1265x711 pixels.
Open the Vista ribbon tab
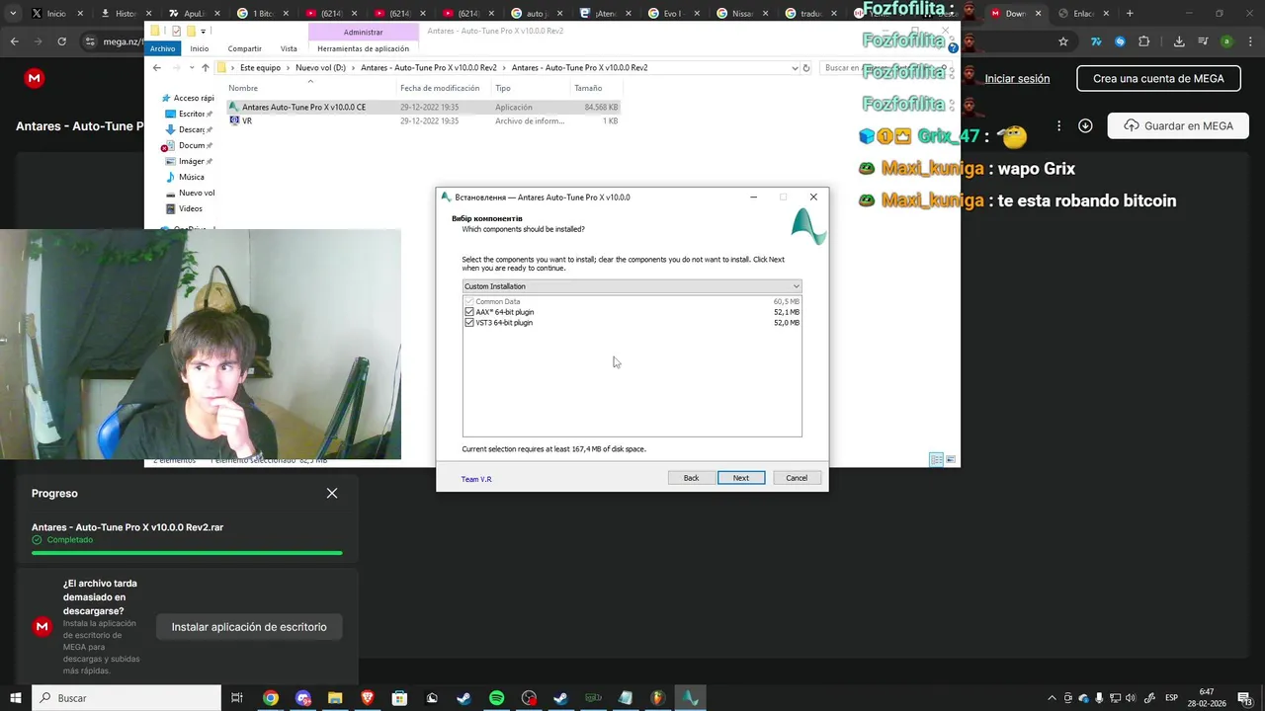tap(289, 48)
